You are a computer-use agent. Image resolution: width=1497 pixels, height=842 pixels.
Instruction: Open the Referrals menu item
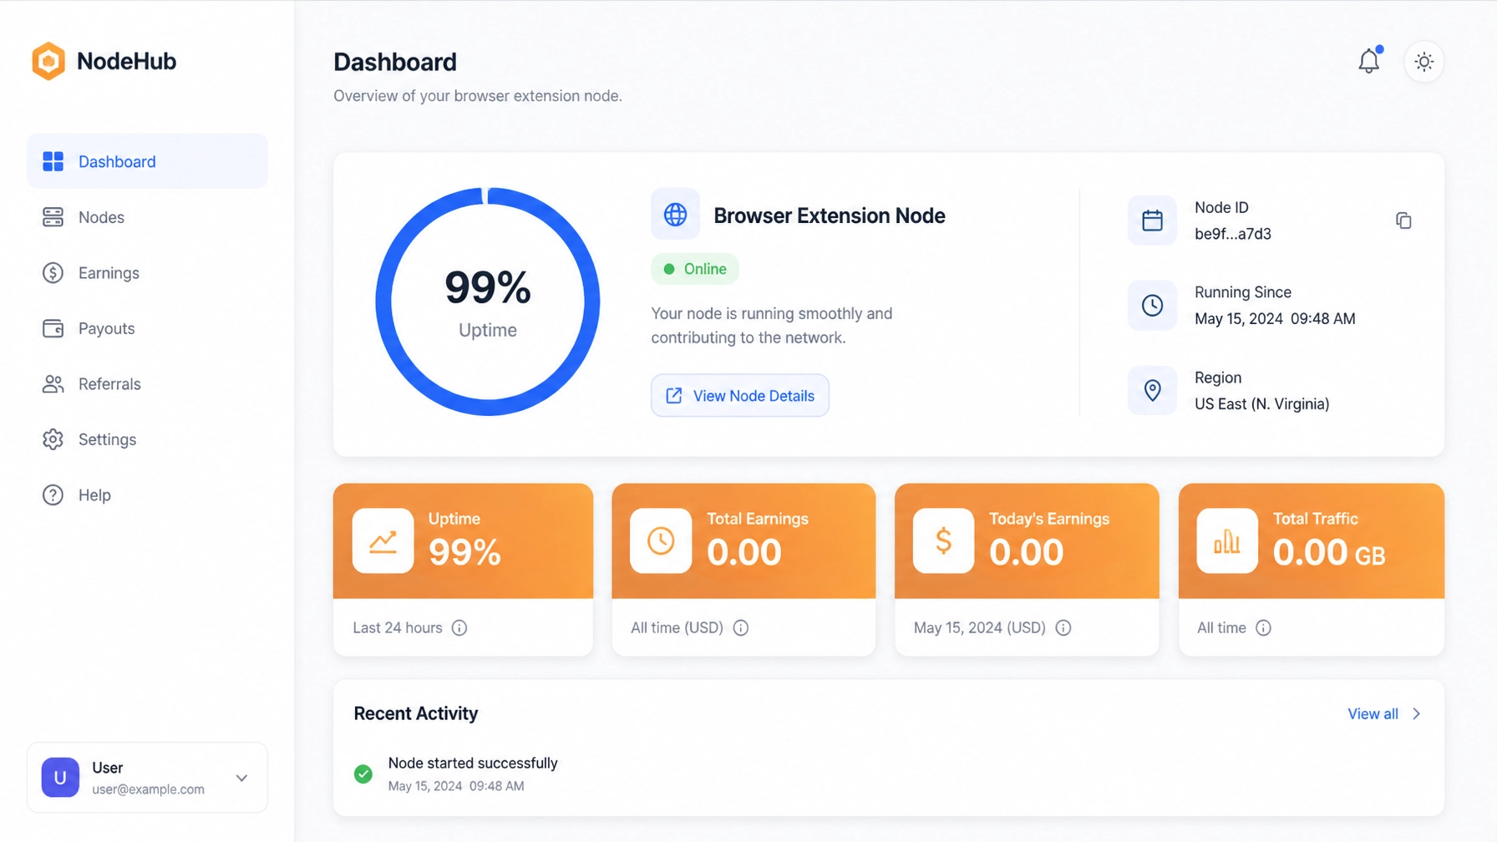pos(147,384)
